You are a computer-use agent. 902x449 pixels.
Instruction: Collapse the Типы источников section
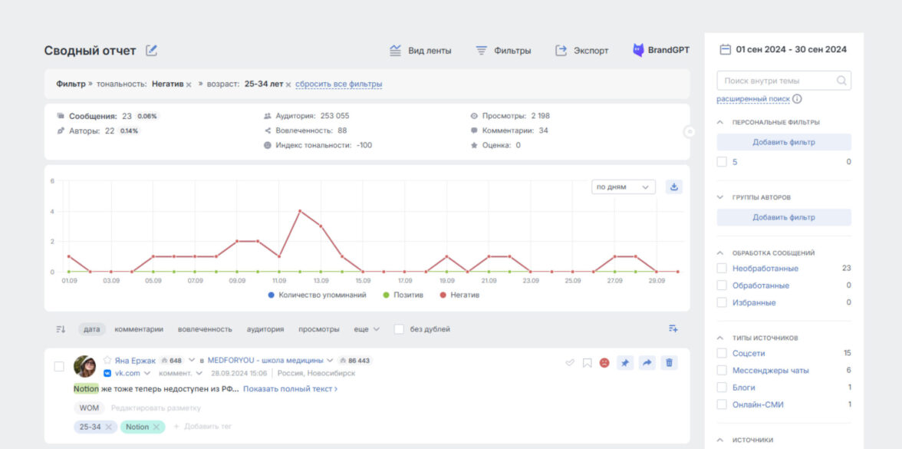[x=720, y=338]
